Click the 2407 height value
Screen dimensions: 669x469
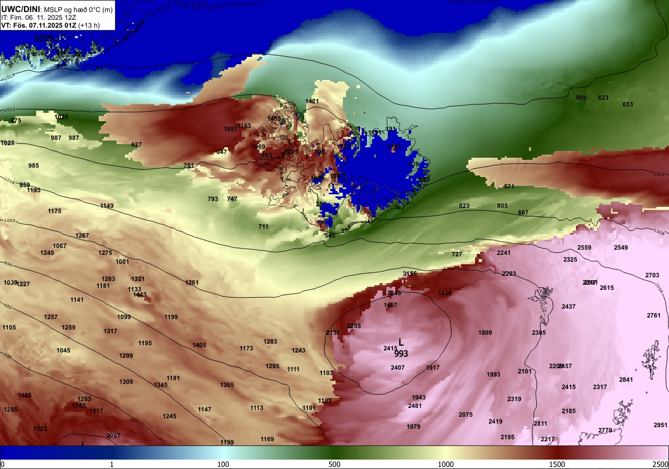398,368
